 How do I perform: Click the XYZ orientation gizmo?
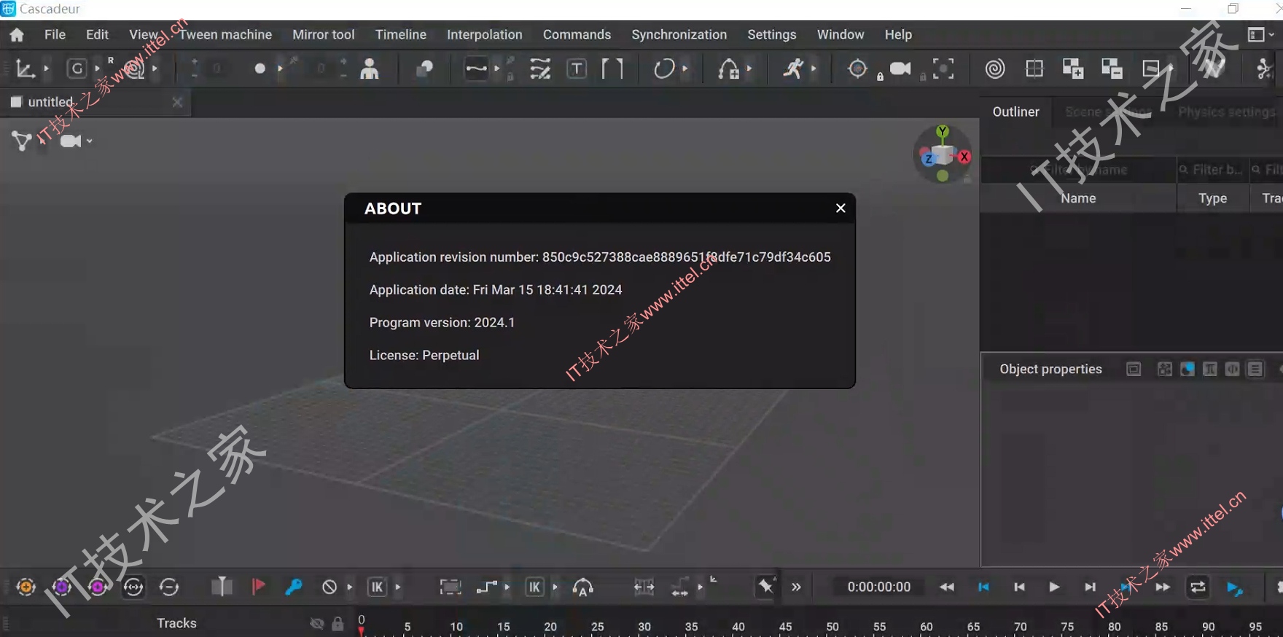click(x=943, y=155)
